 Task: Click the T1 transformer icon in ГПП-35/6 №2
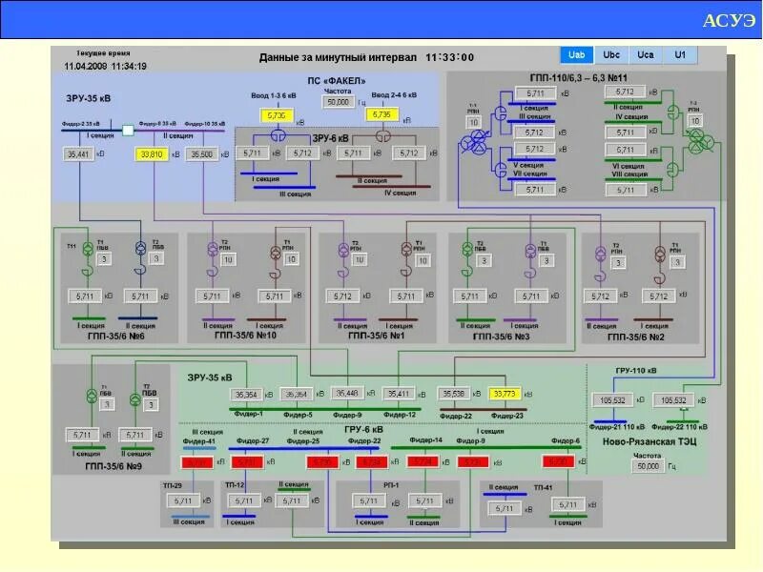pyautogui.click(x=660, y=254)
